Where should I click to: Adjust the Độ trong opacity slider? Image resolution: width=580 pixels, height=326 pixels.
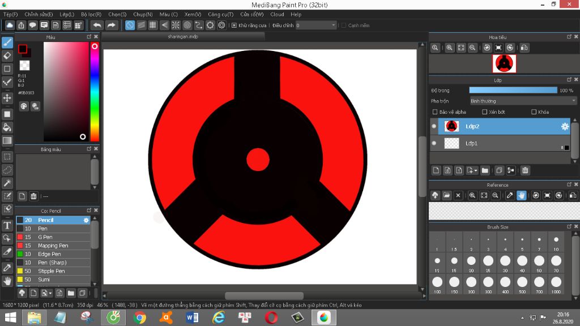[513, 90]
